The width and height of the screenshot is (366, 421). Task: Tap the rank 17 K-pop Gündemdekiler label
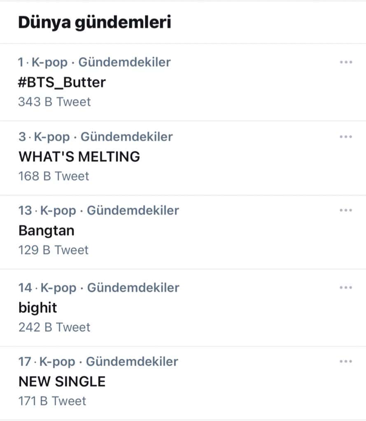tap(98, 361)
